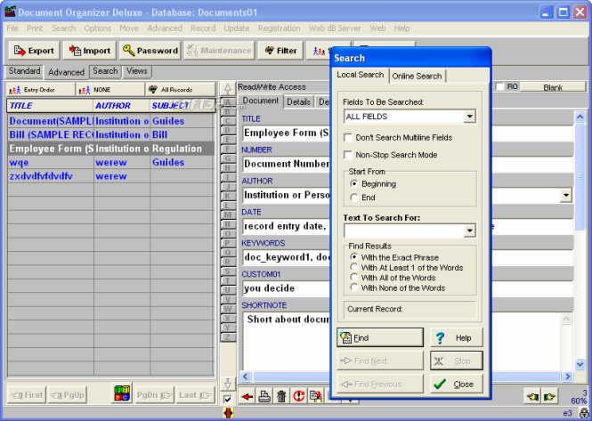Image resolution: width=592 pixels, height=421 pixels.
Task: Click the up arrow above alphabet index
Action: [x=228, y=89]
